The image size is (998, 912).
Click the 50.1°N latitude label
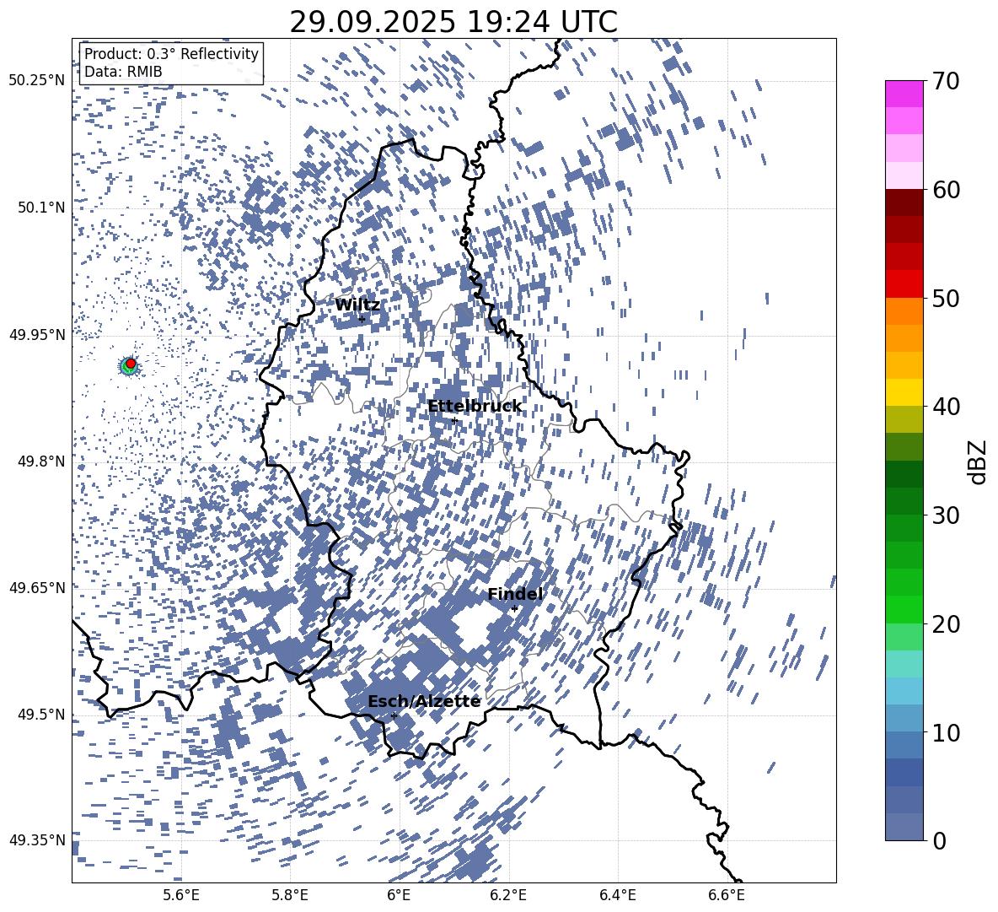(40, 208)
